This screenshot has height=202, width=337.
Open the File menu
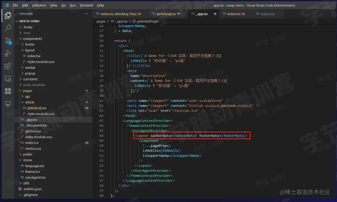click(x=15, y=5)
